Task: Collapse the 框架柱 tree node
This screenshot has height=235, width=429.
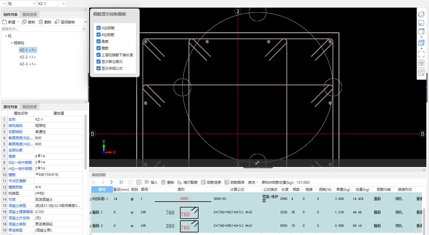Action: [x=12, y=43]
